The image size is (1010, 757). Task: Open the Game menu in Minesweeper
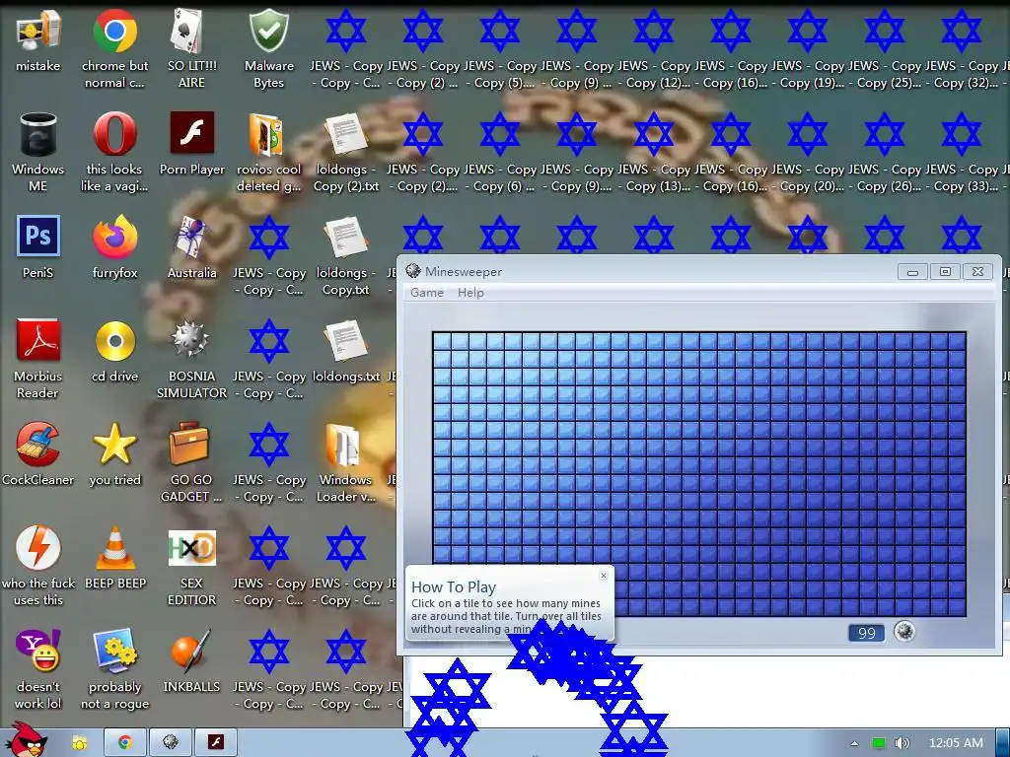426,292
